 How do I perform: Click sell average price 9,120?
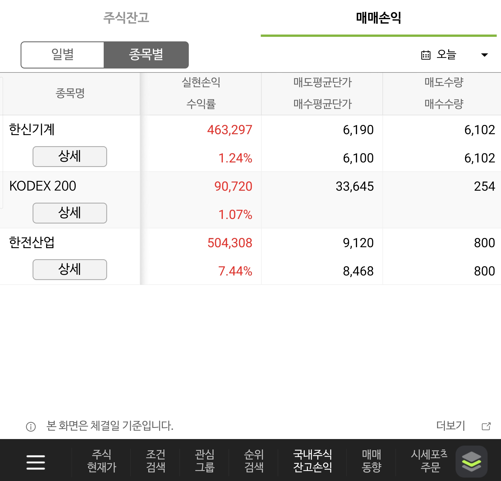(x=358, y=243)
